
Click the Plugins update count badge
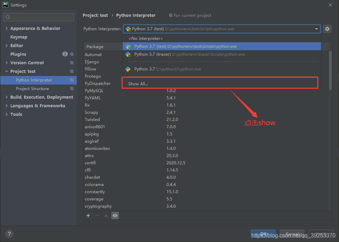(x=65, y=54)
